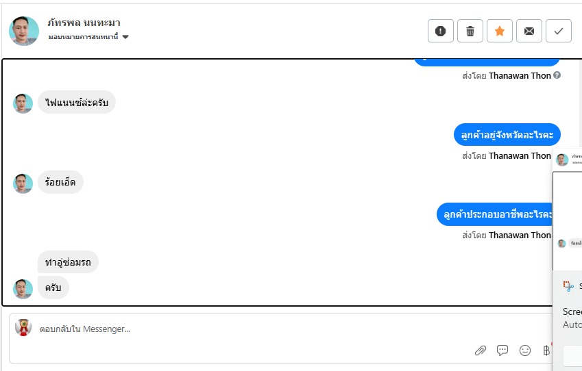Click the customer name ภัทรพล นนทะมา
582x371 pixels.
tap(84, 23)
